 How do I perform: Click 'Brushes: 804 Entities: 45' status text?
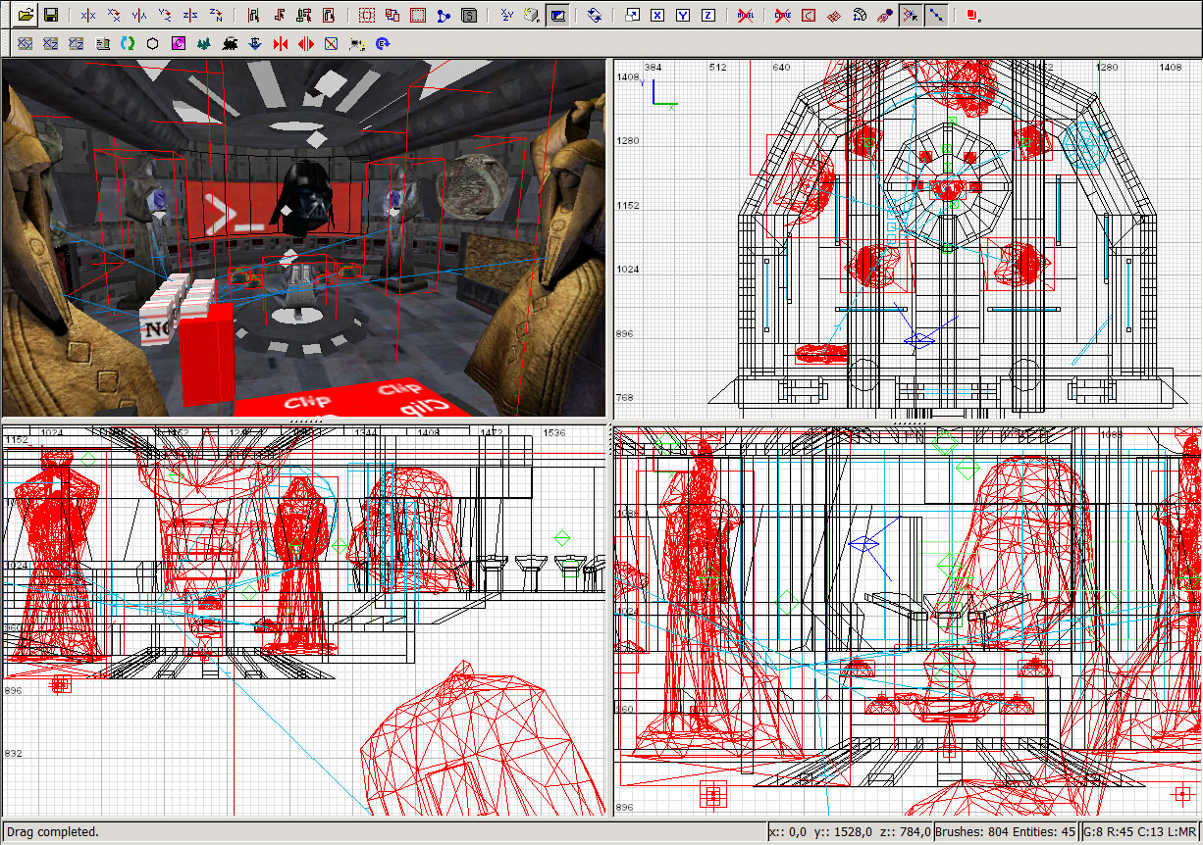click(1005, 832)
